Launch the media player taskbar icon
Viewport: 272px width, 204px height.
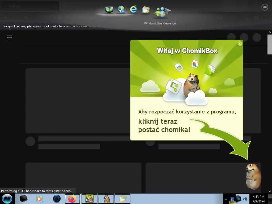click(x=39, y=199)
